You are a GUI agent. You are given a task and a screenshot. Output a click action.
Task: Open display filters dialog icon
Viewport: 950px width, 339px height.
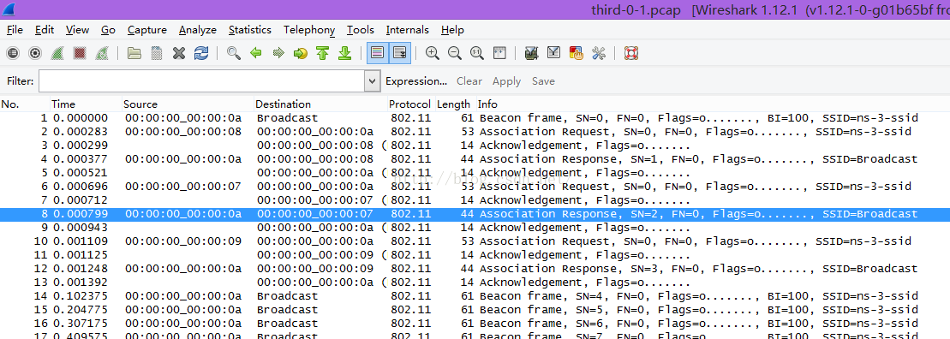click(553, 53)
